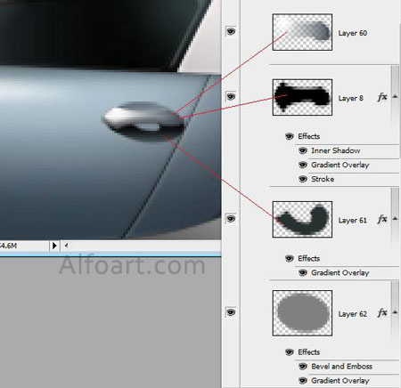
Task: Hide Layer 8 with its eye icon
Action: click(x=231, y=96)
